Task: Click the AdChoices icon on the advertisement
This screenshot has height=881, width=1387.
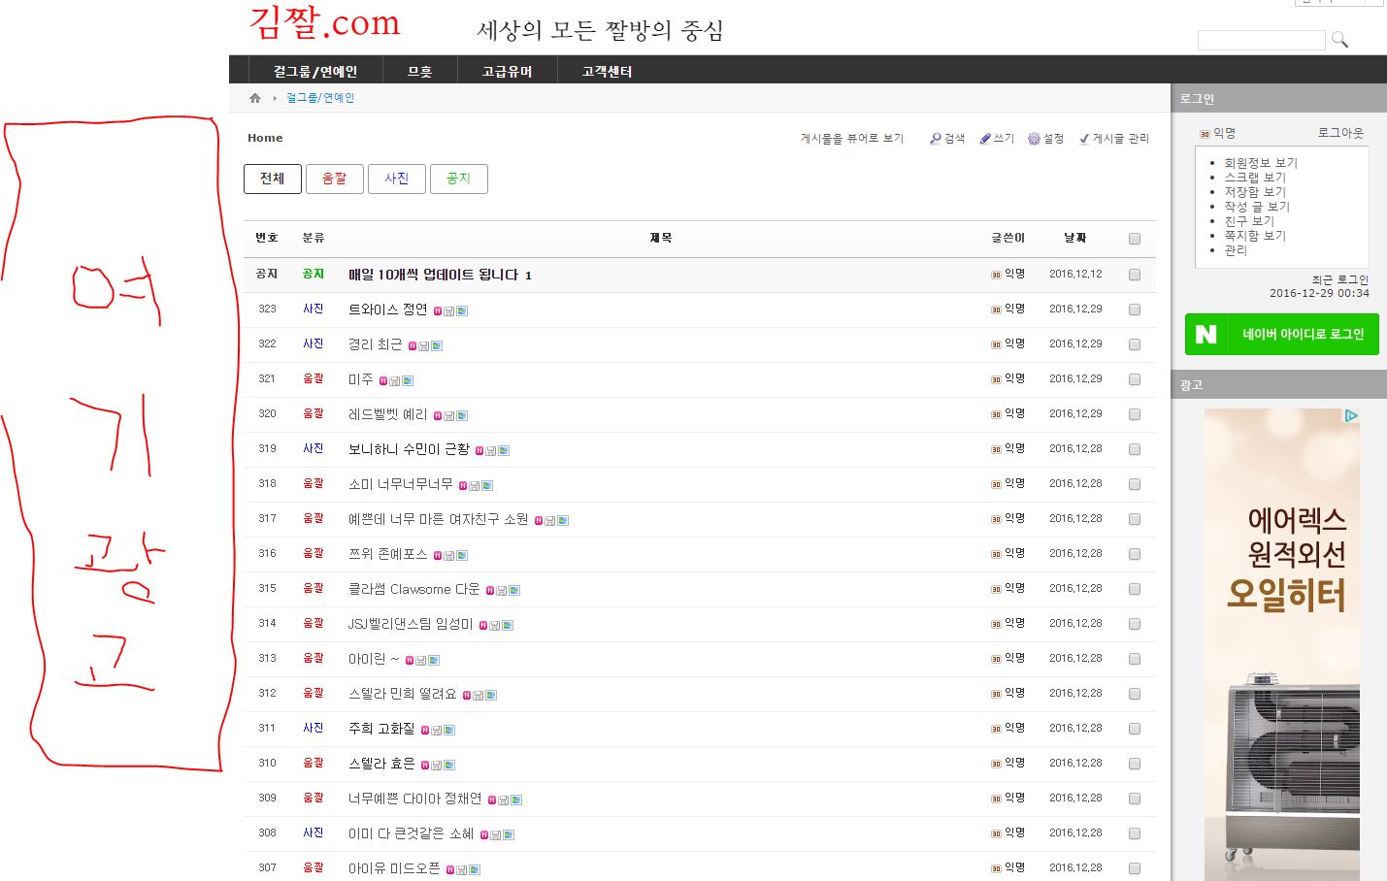Action: [1350, 416]
